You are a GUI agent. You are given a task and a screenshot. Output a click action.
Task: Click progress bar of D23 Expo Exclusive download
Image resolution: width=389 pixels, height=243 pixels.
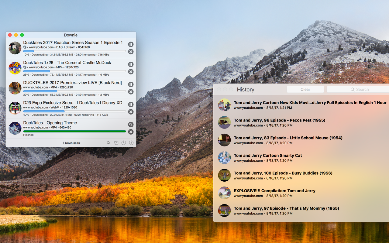(74, 111)
